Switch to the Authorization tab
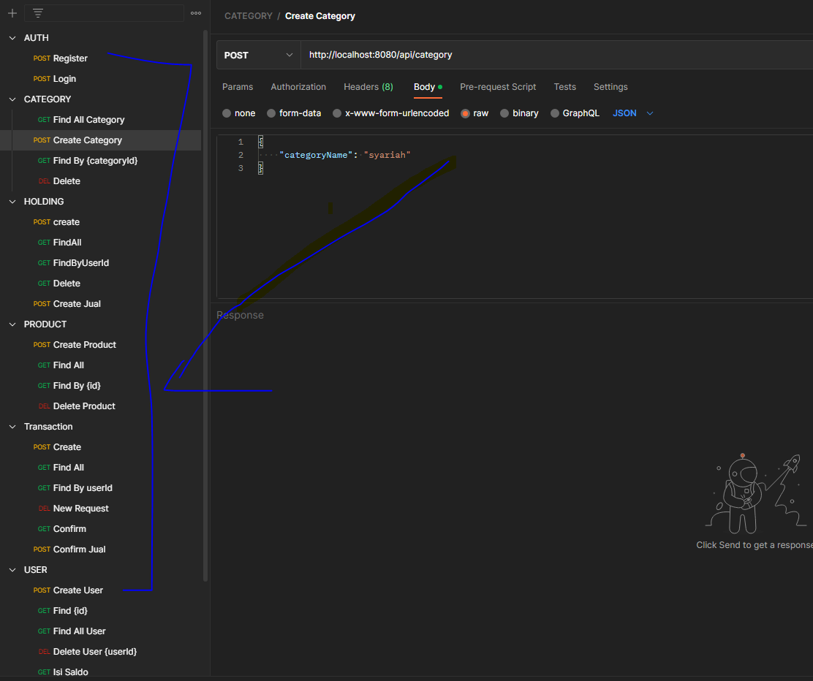Viewport: 813px width, 681px height. pos(298,87)
